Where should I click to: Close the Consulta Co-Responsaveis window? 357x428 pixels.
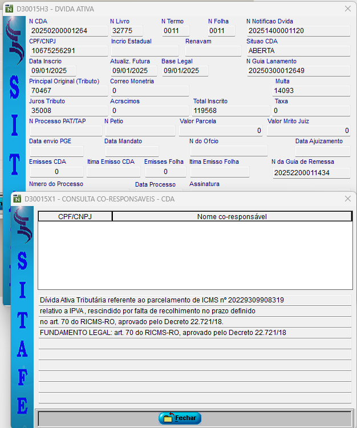(x=348, y=199)
